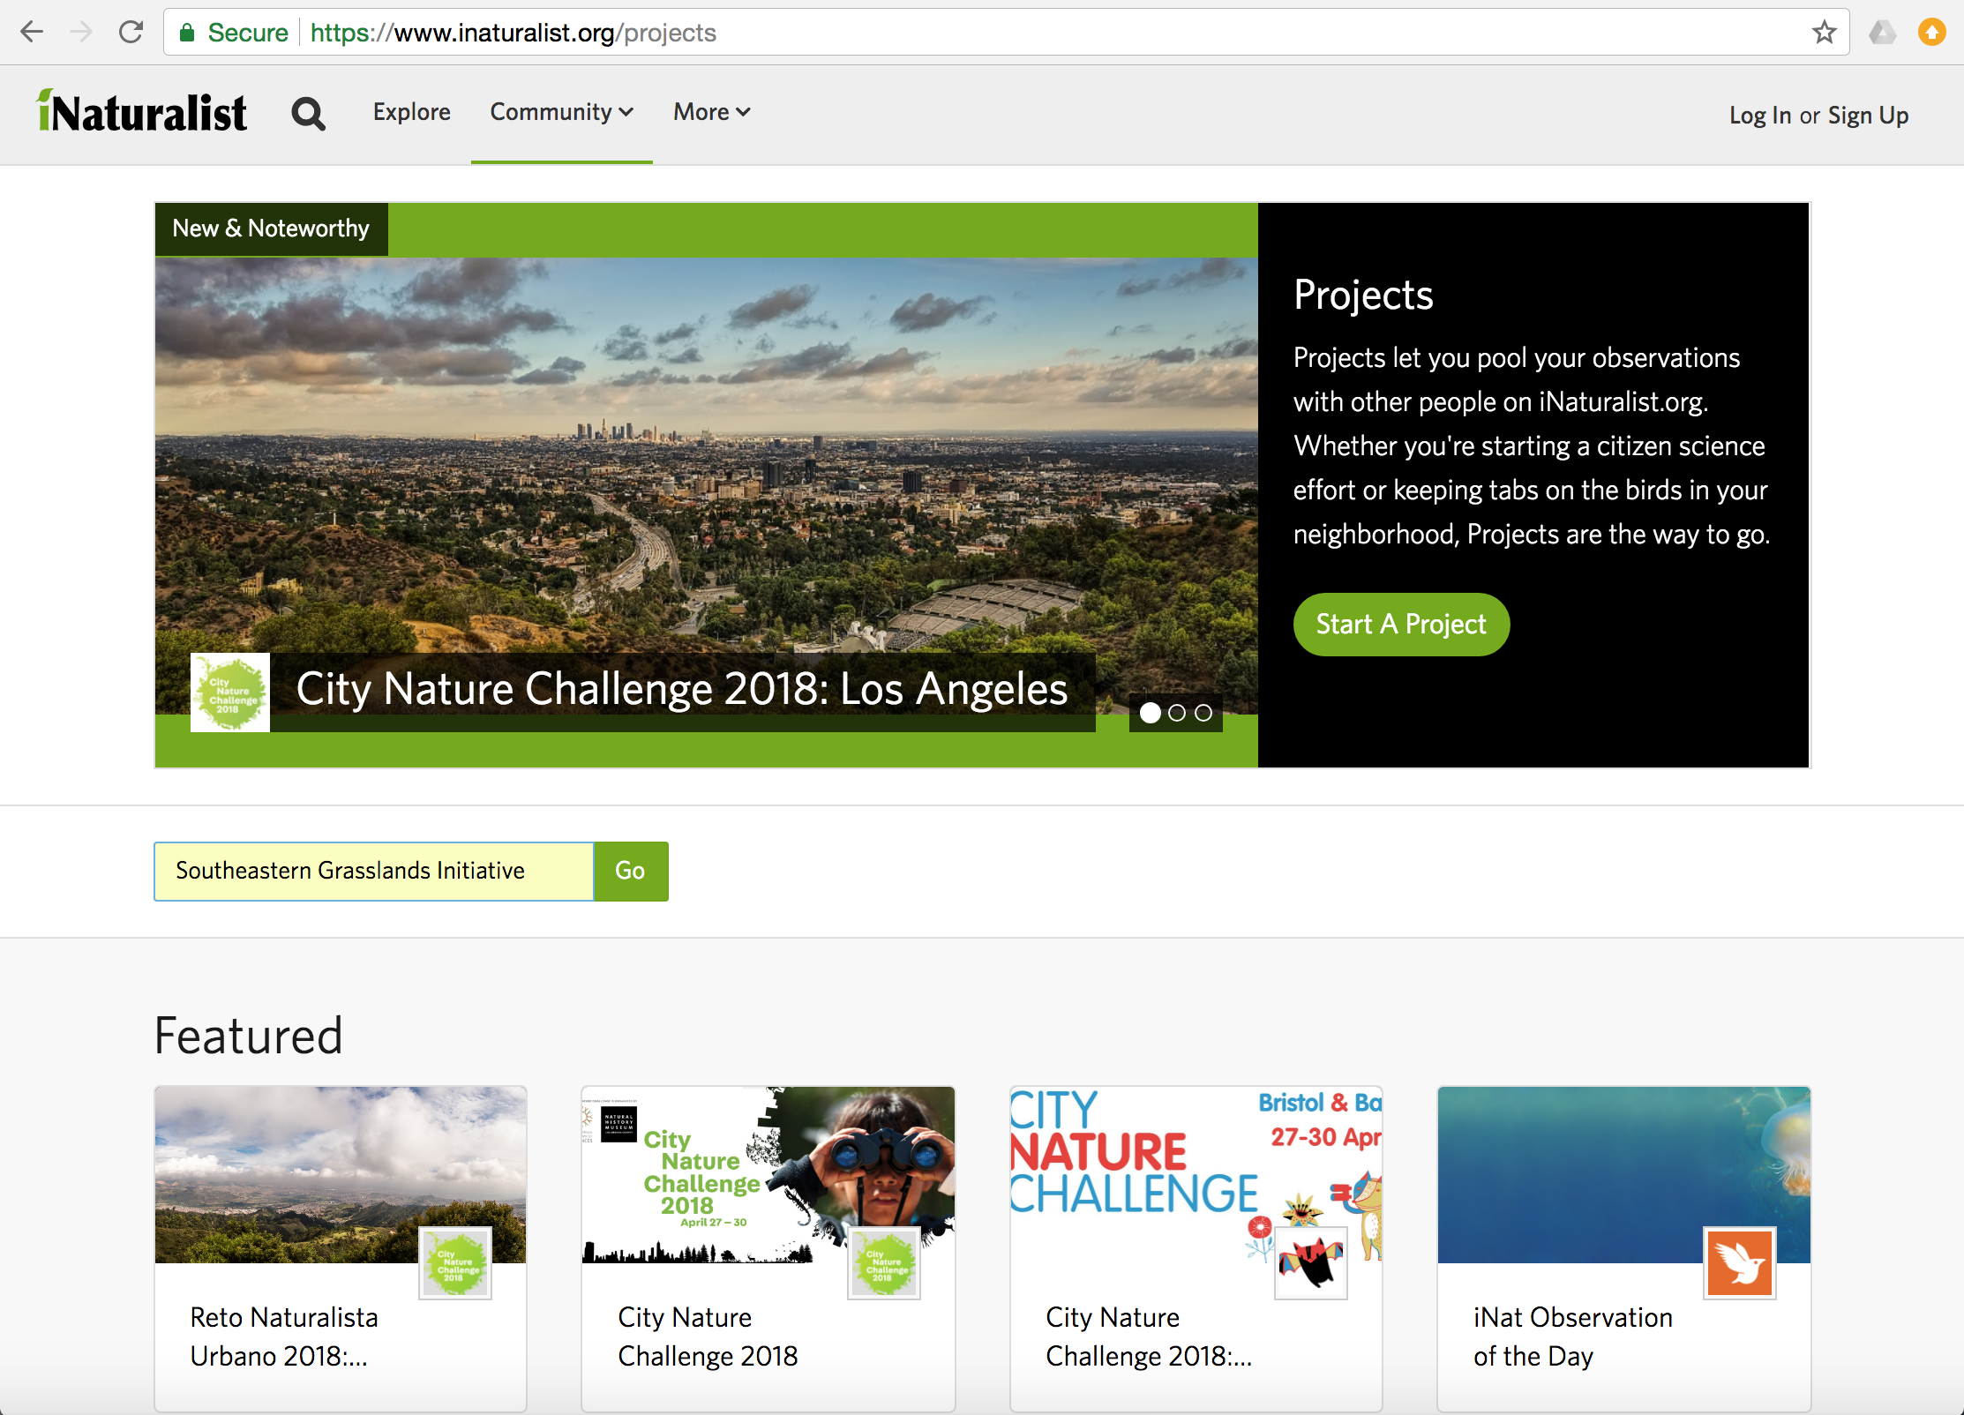Open City Nature Challenge 2018 card title
1964x1415 pixels.
708,1336
